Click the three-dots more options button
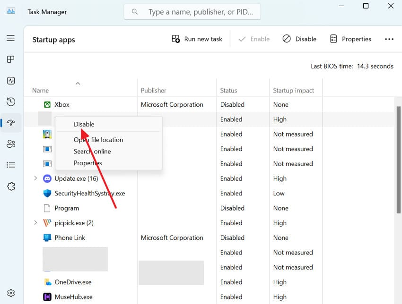This screenshot has width=402, height=304. [389, 39]
